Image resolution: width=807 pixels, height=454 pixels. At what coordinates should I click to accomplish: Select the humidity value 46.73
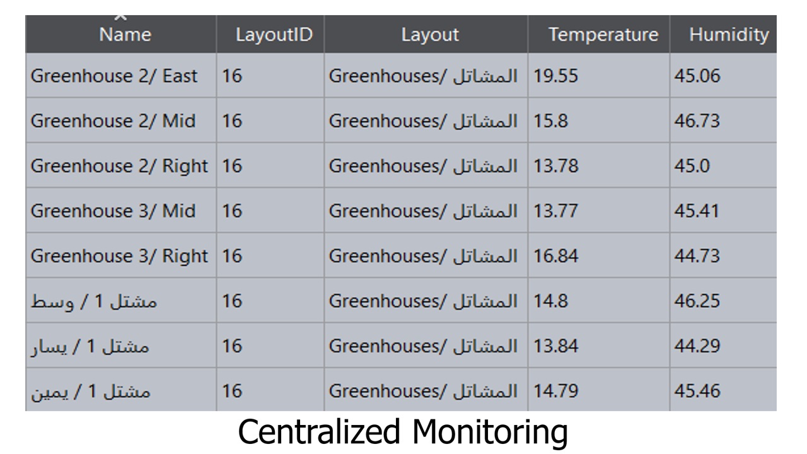(697, 121)
